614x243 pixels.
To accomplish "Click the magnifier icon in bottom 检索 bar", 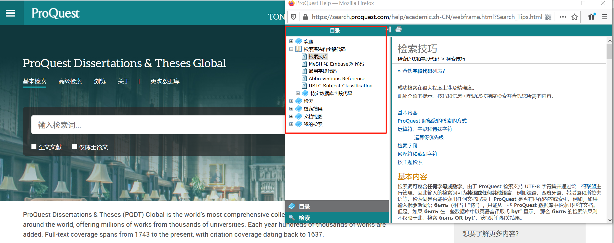I will [292, 218].
